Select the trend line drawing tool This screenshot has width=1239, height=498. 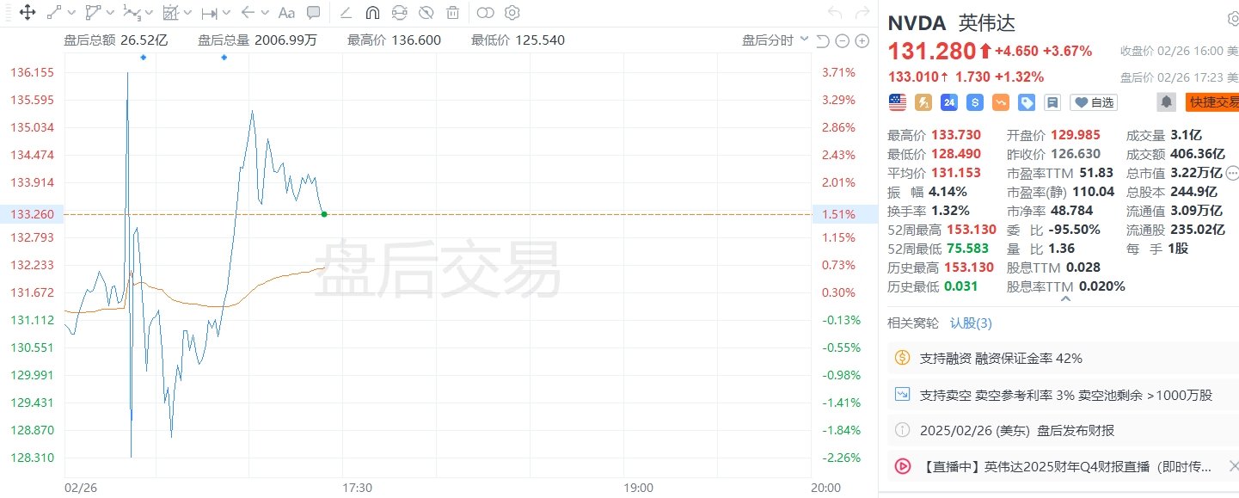(53, 13)
